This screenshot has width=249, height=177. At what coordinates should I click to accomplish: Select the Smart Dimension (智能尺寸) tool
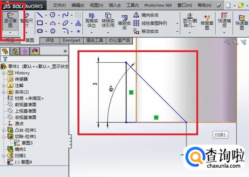tap(27, 21)
